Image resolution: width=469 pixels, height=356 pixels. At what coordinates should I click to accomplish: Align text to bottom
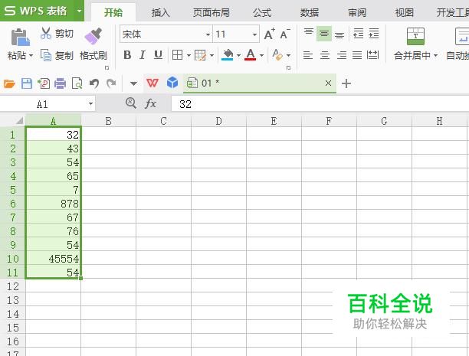[339, 34]
